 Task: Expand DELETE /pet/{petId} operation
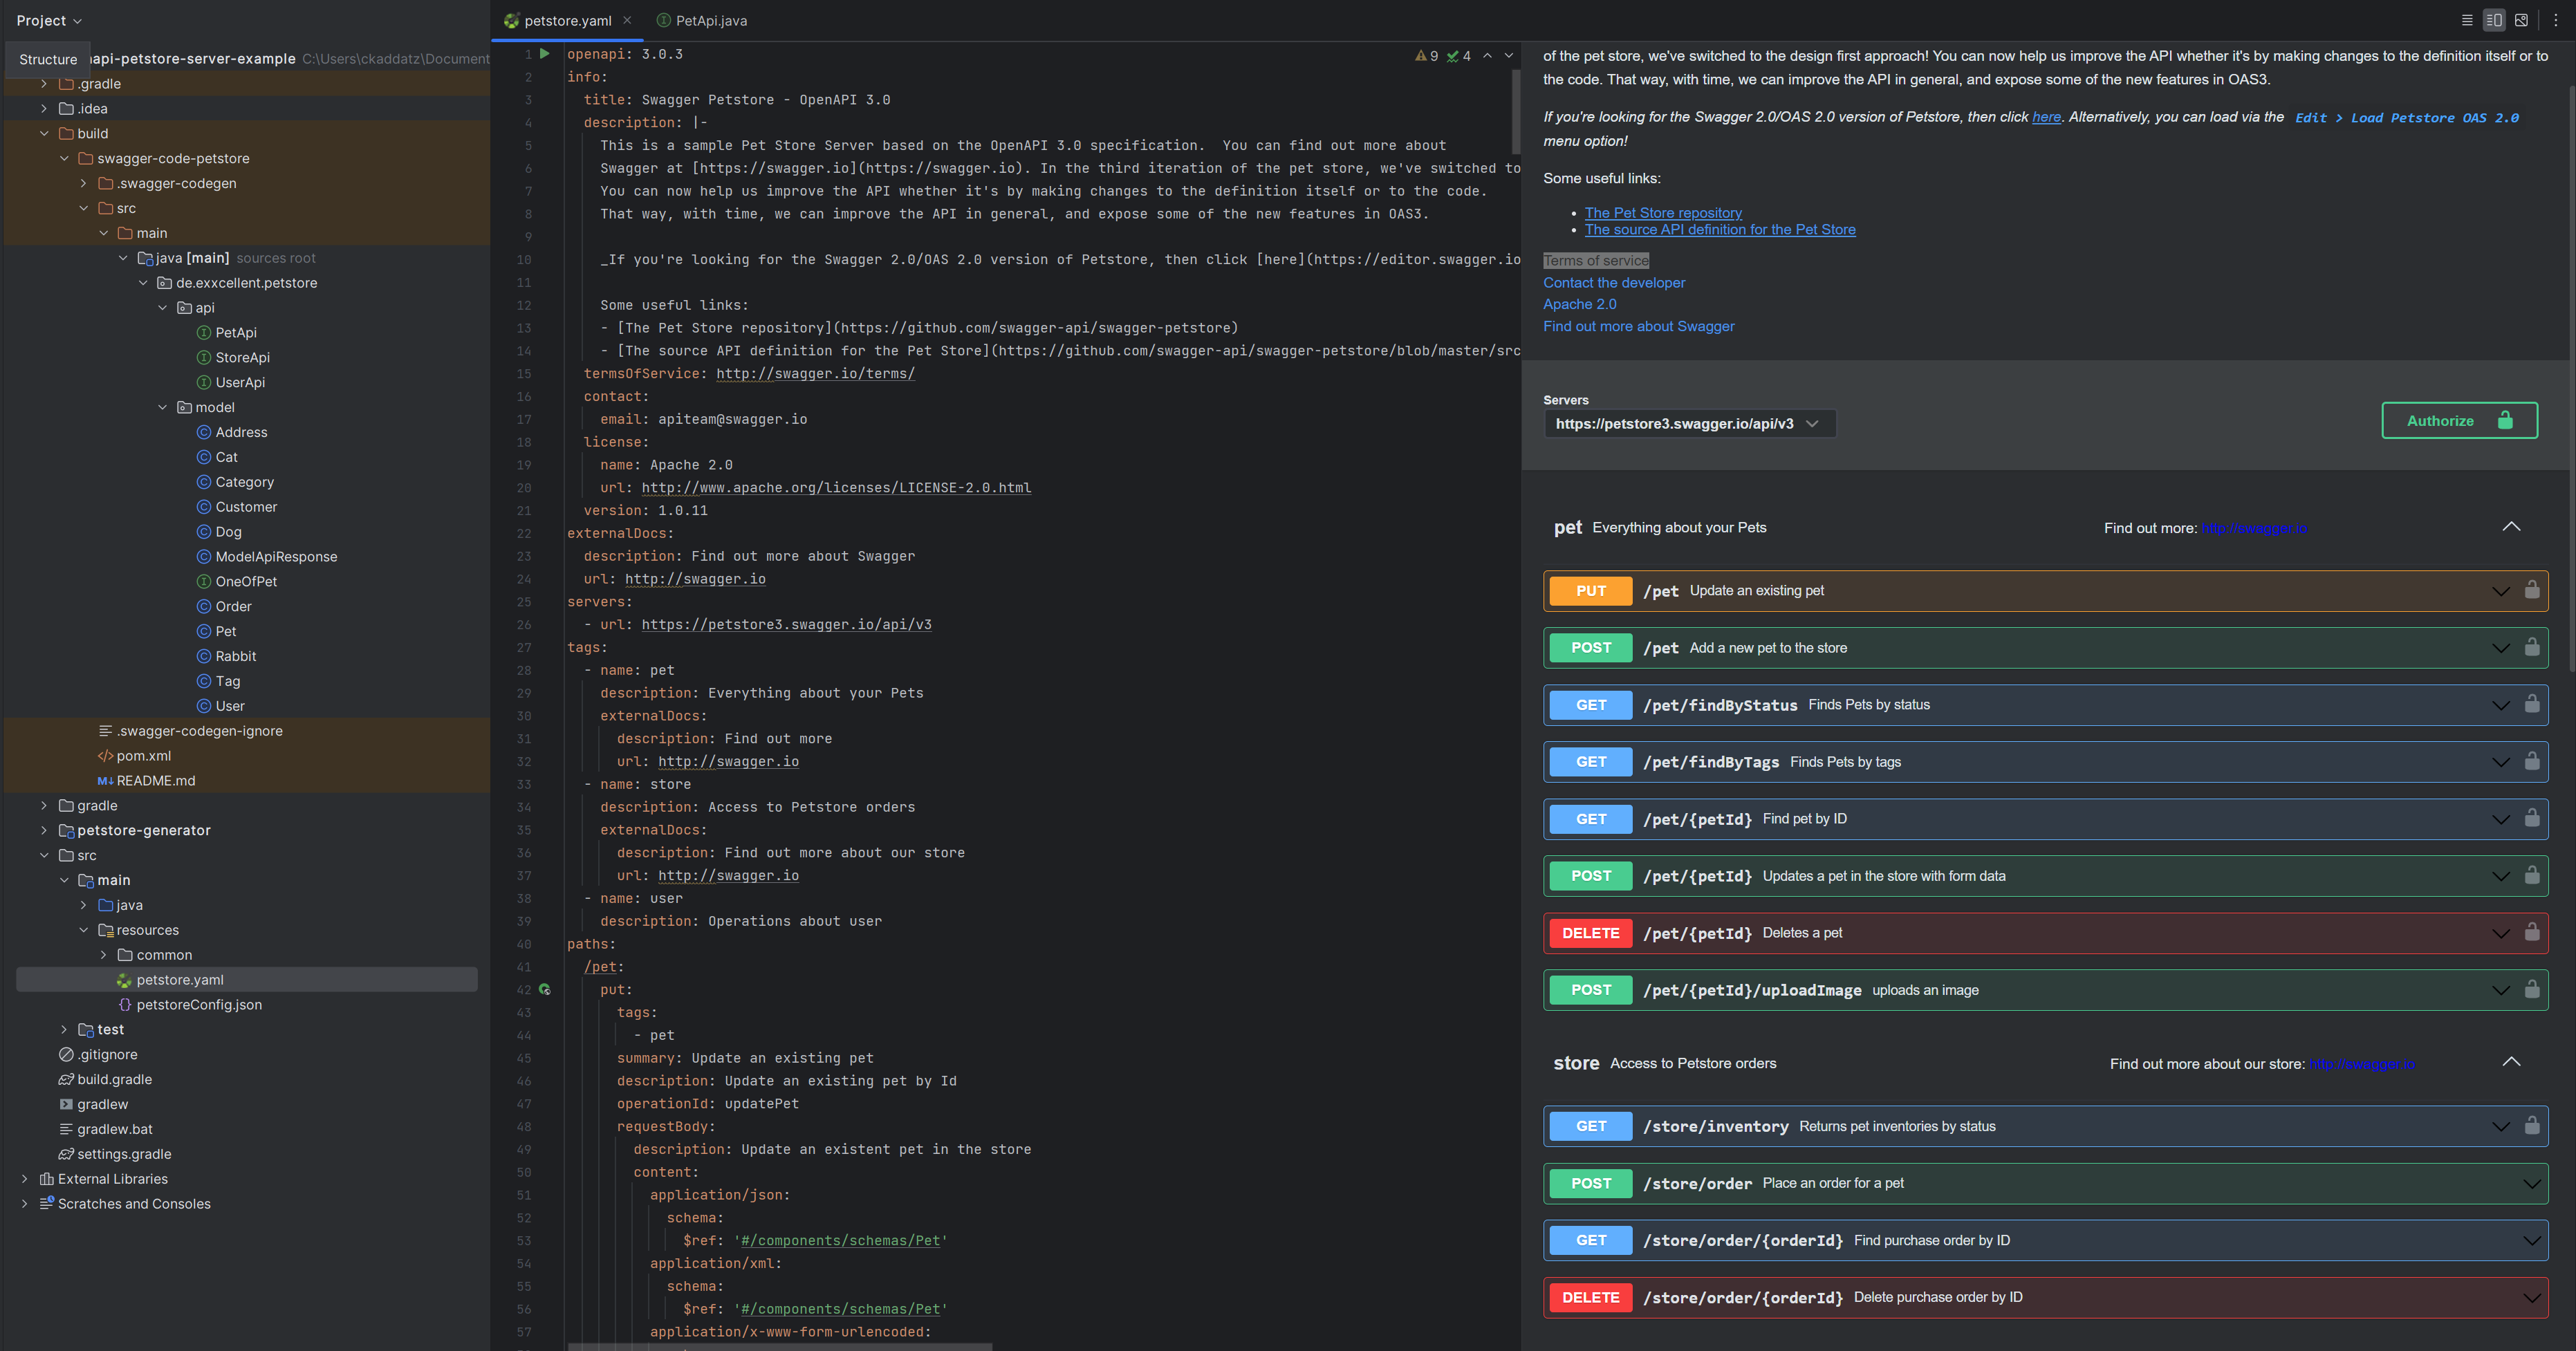pyautogui.click(x=2501, y=934)
